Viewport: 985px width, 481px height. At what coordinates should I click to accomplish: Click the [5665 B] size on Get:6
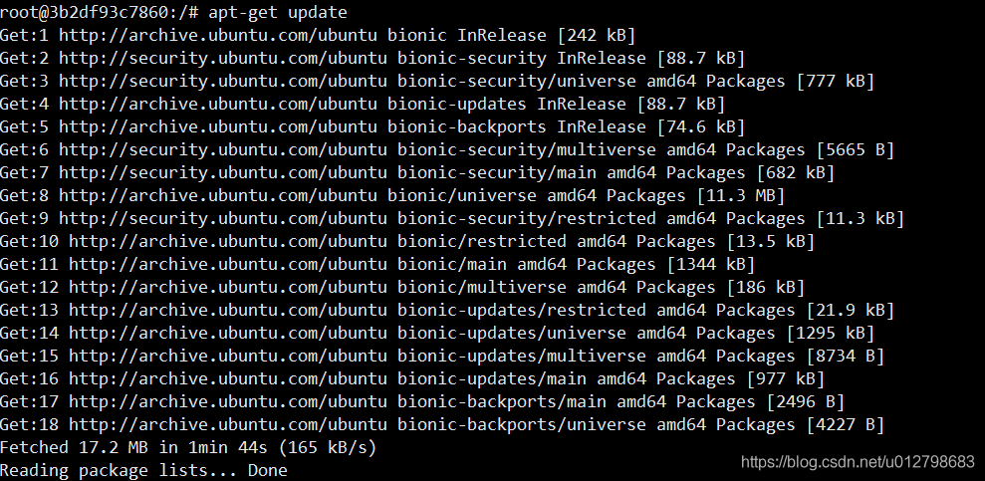854,149
